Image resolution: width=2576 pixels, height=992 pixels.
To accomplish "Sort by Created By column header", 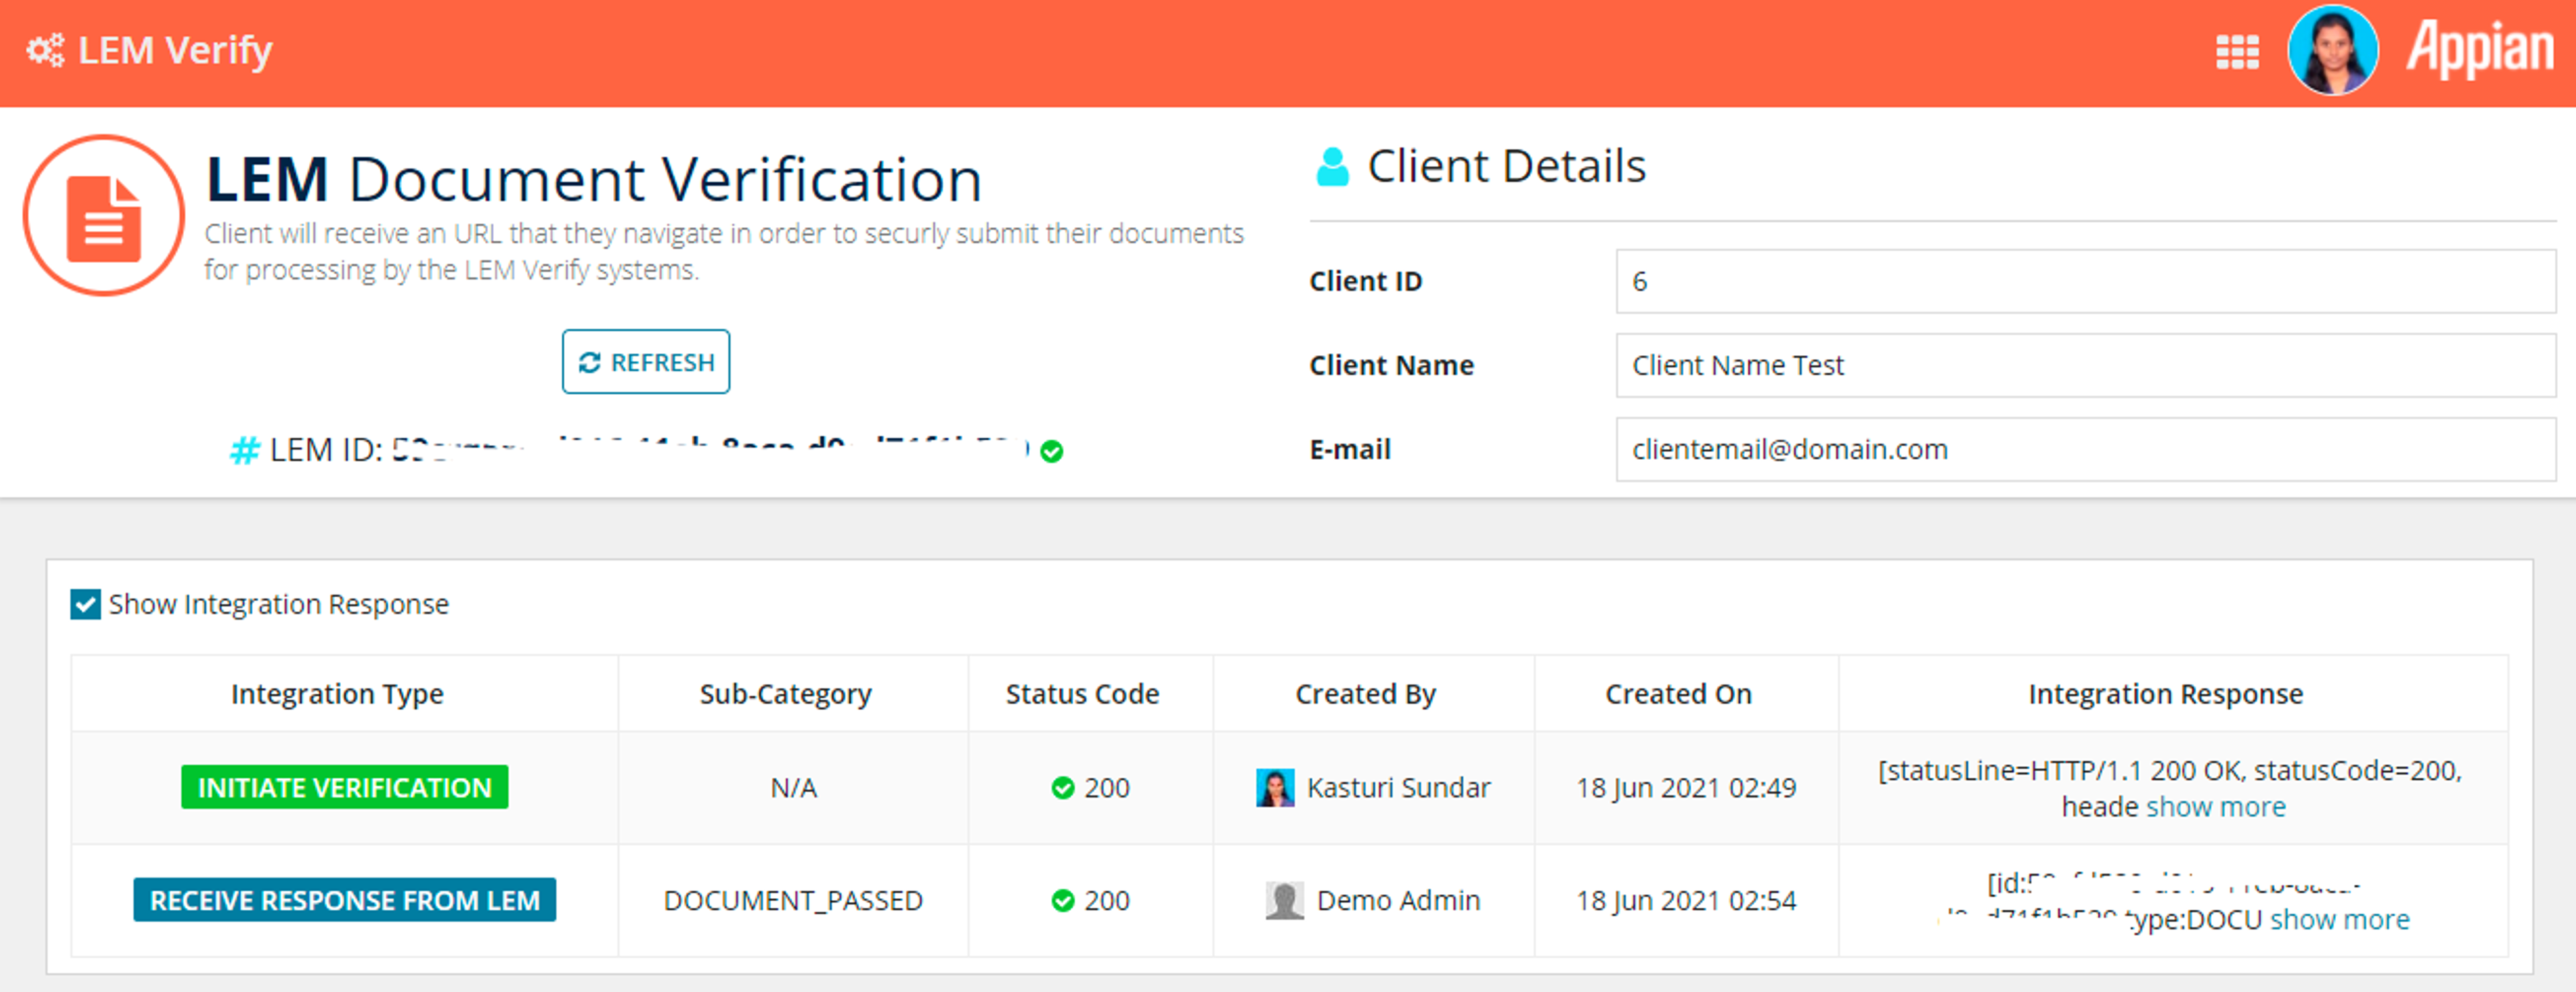I will [x=1365, y=693].
